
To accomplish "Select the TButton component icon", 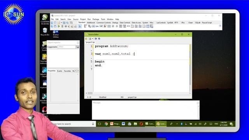I will 93,26.
